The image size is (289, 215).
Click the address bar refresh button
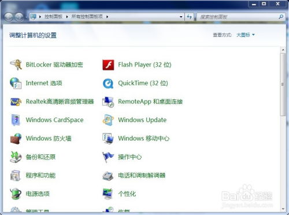click(189, 17)
